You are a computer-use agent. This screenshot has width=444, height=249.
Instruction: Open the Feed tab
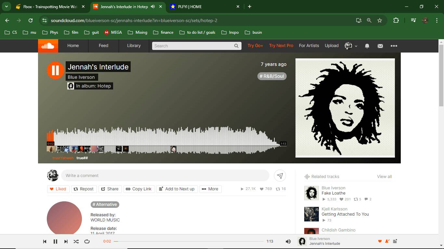coord(103,46)
